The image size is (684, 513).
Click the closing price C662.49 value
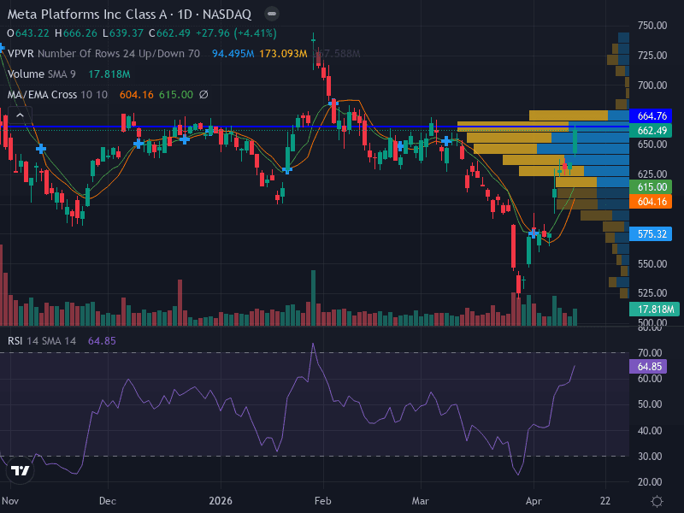click(x=169, y=33)
